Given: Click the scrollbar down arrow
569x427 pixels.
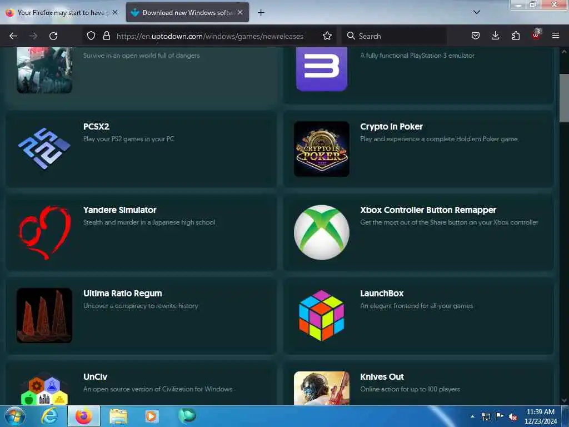Looking at the screenshot, I should click(564, 400).
